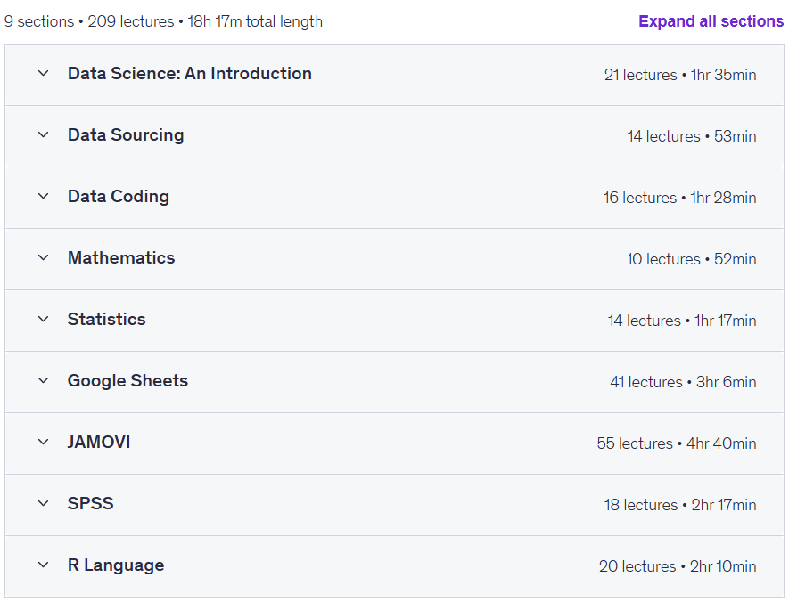This screenshot has width=789, height=602.
Task: Select the Data Science: An Introduction title
Action: 190,73
